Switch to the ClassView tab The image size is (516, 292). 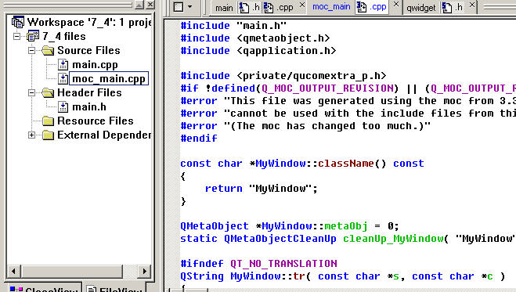point(45,288)
